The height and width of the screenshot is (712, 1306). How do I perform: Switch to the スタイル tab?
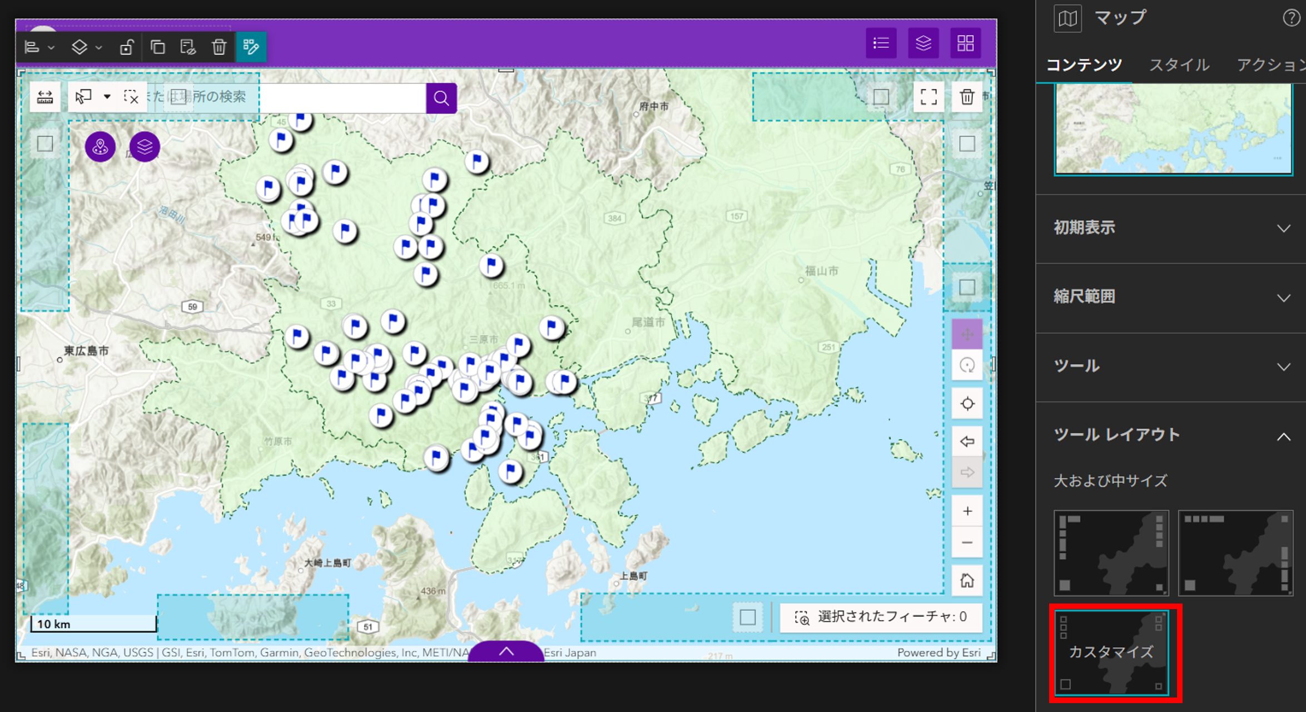tap(1179, 65)
